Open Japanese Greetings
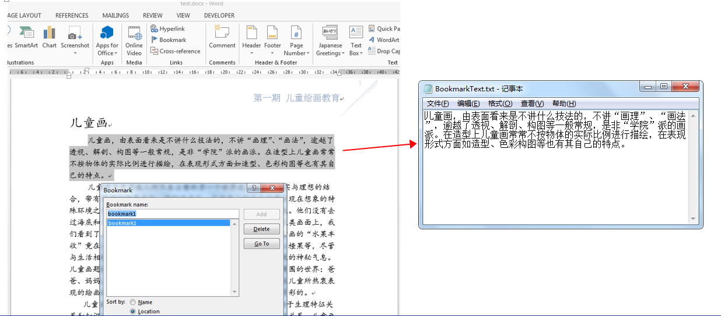 pos(330,41)
